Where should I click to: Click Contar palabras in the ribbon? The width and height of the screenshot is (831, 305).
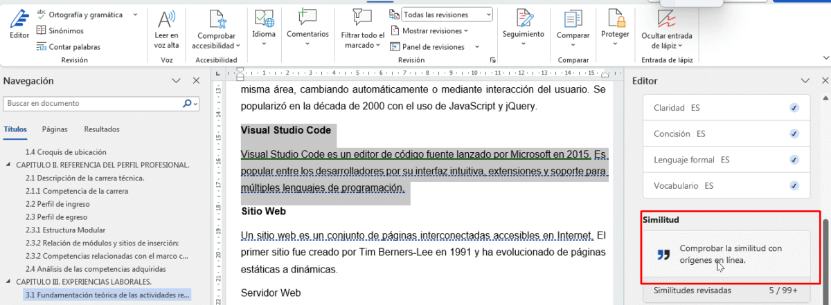click(68, 47)
